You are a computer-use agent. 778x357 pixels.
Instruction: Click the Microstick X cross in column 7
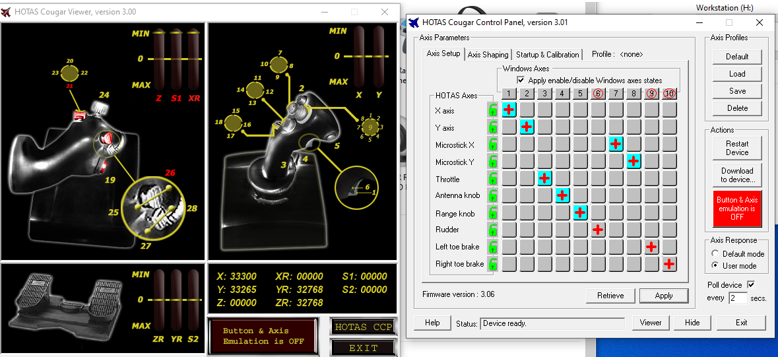click(x=616, y=144)
